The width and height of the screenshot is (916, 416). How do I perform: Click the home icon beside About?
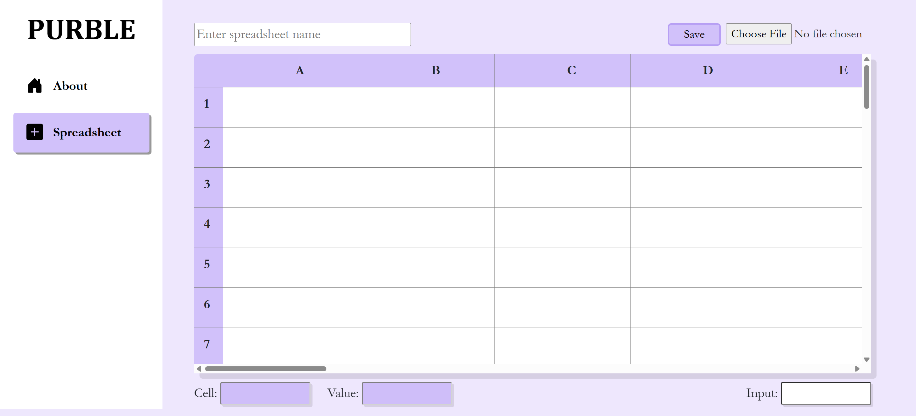pos(35,86)
